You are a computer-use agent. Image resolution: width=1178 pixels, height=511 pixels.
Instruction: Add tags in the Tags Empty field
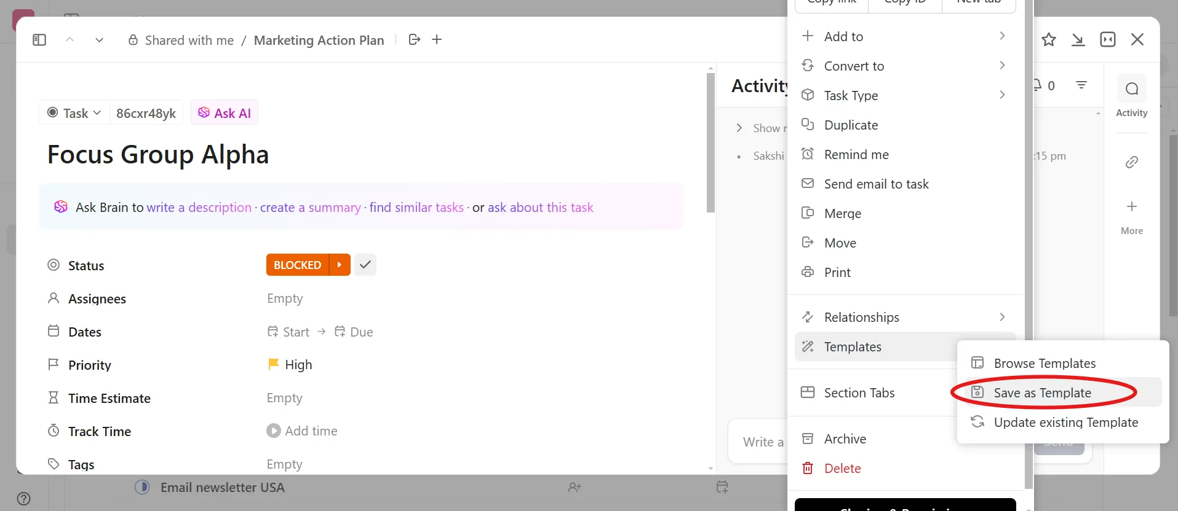[x=285, y=464]
